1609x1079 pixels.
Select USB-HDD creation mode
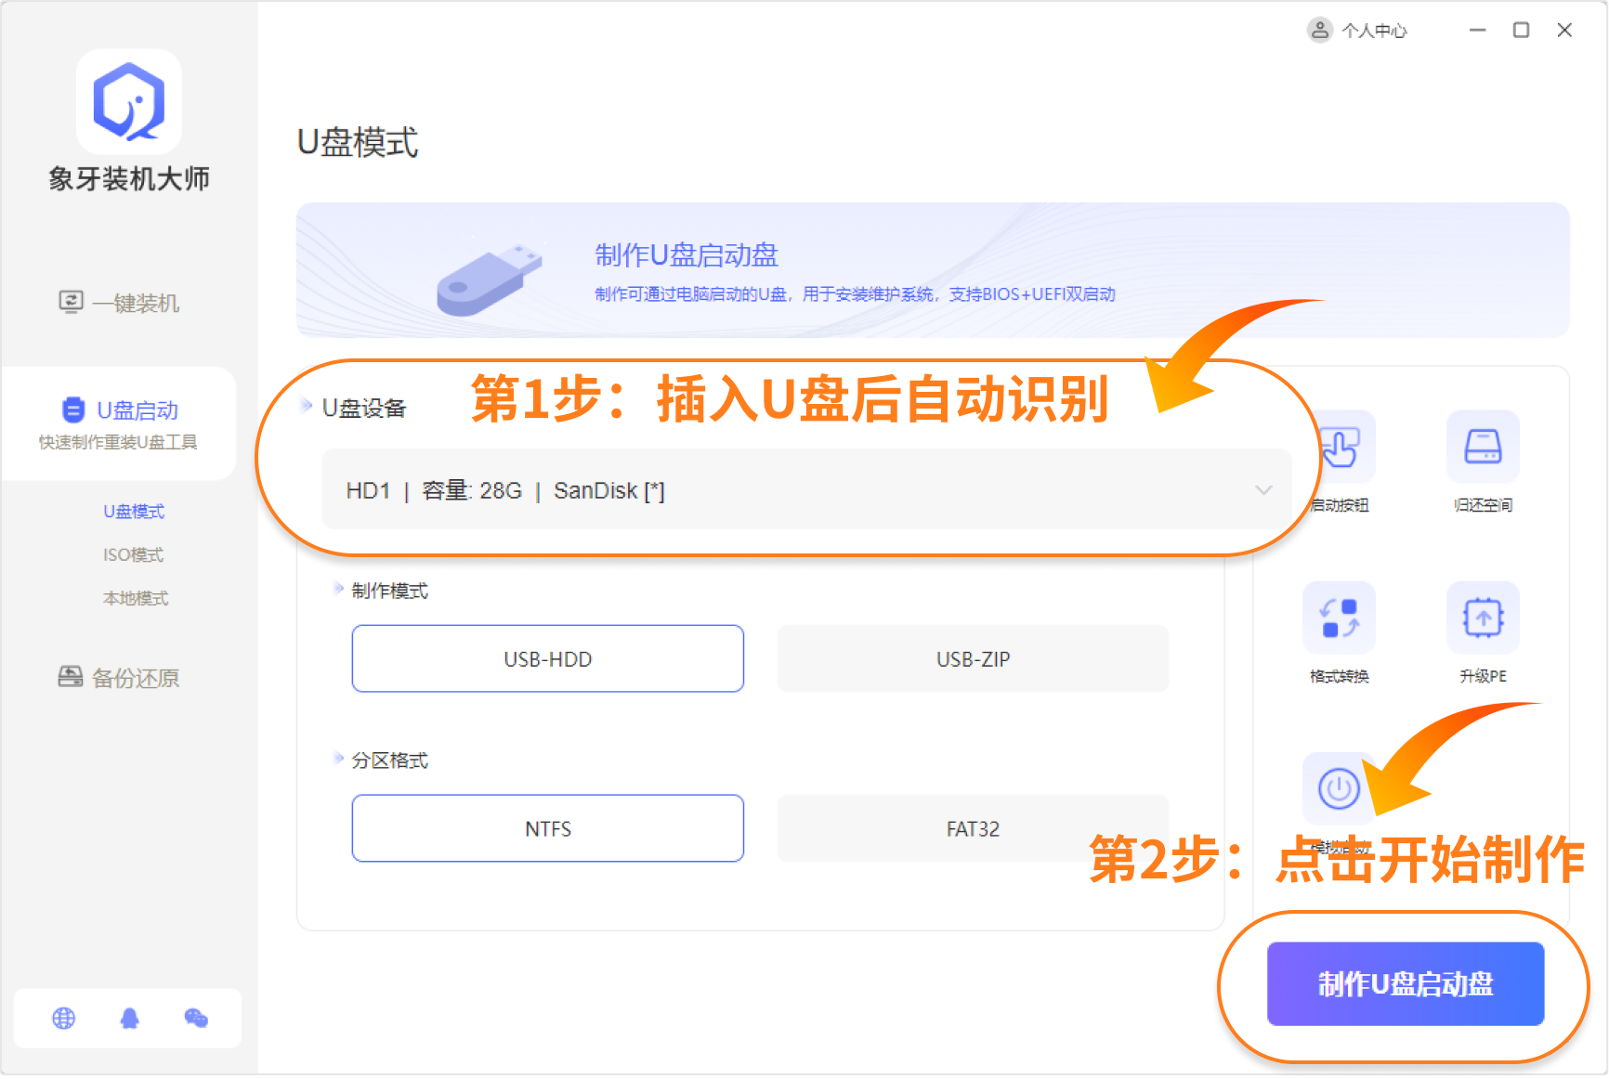(547, 659)
